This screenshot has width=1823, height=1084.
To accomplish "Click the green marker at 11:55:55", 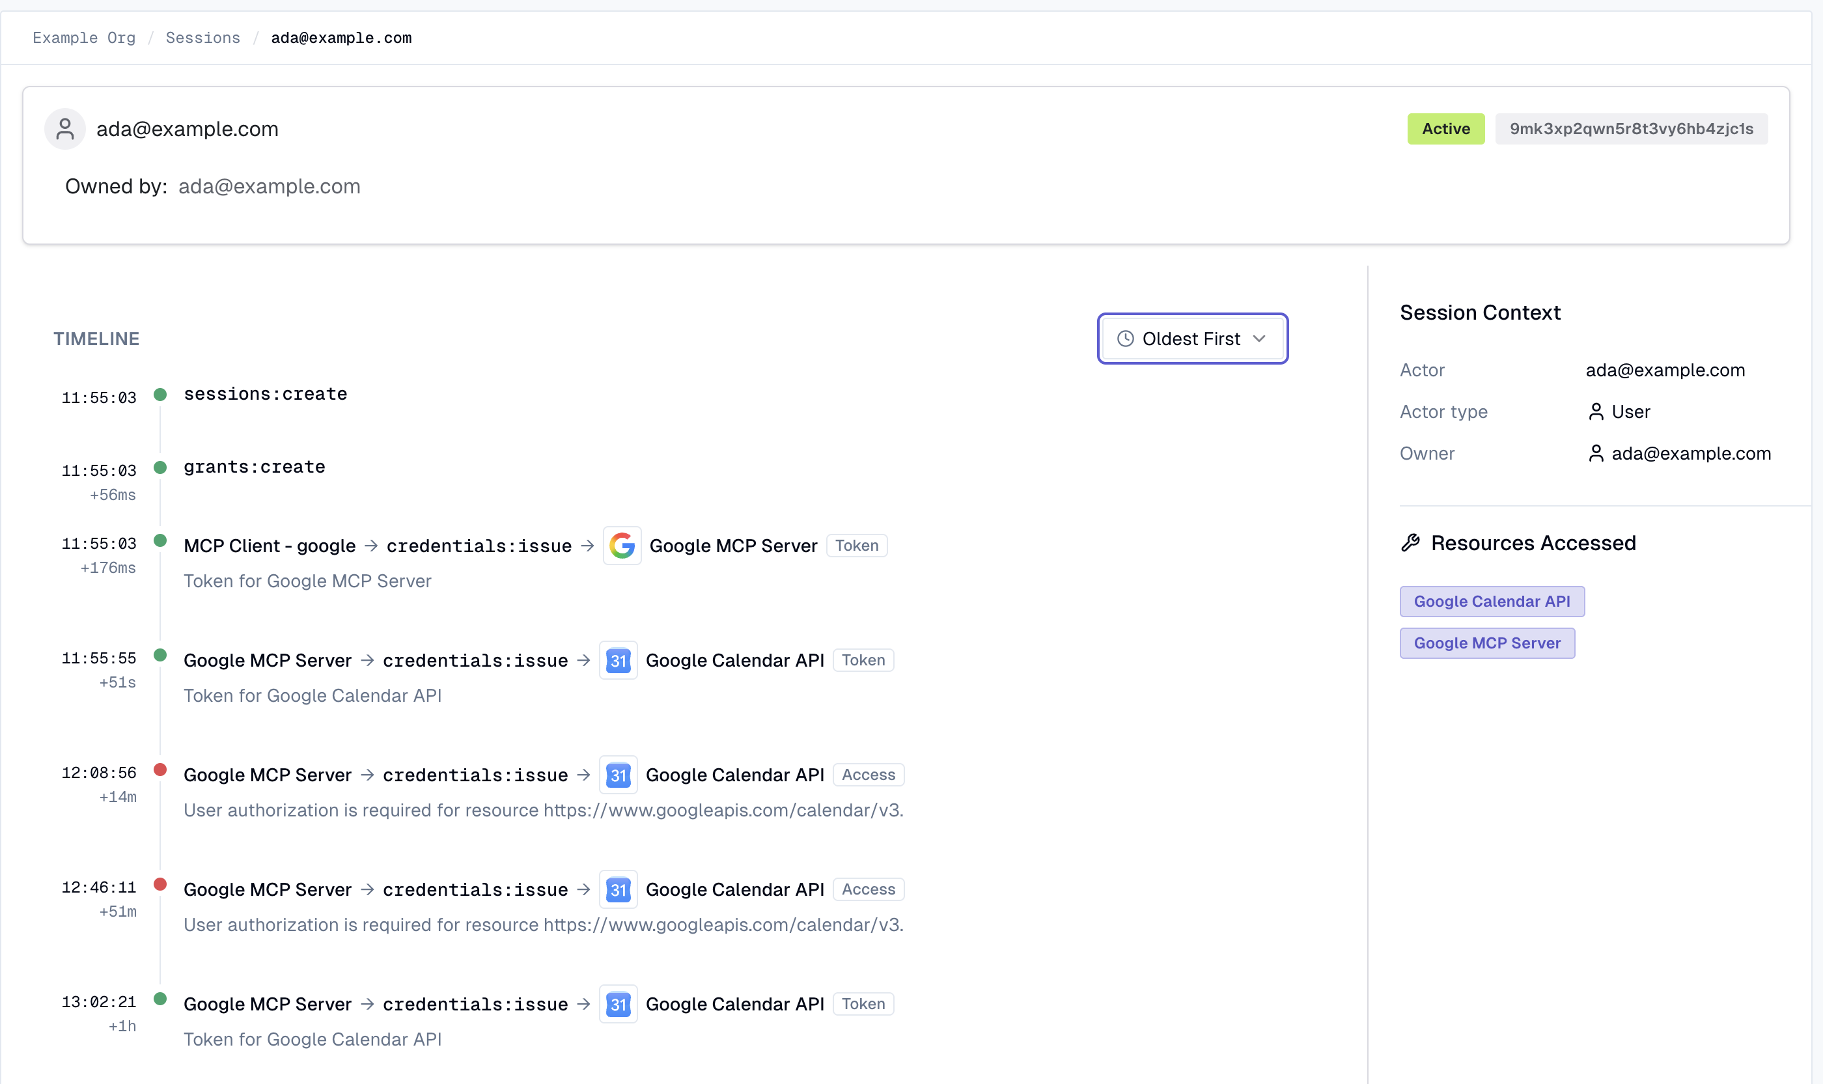I will point(161,655).
